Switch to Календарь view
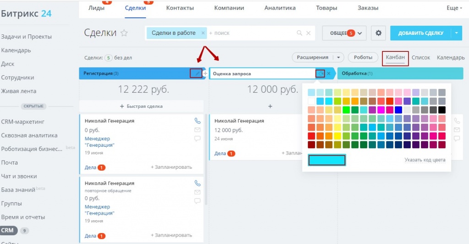 [x=451, y=57]
